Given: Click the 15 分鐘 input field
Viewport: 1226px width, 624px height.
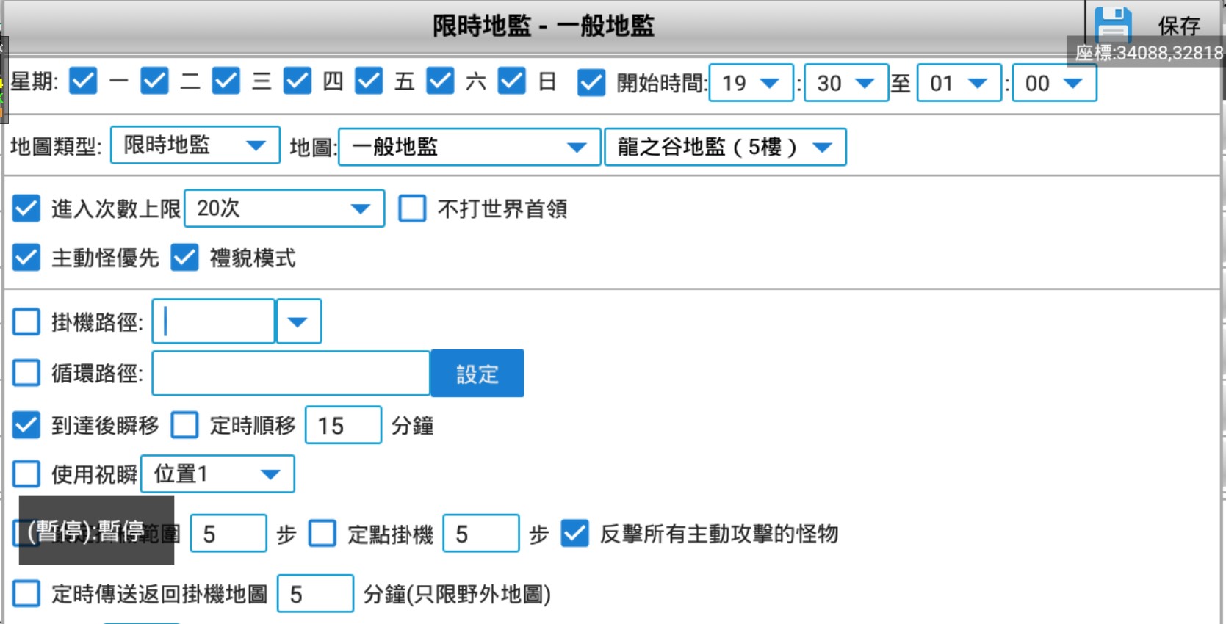Looking at the screenshot, I should click(343, 425).
